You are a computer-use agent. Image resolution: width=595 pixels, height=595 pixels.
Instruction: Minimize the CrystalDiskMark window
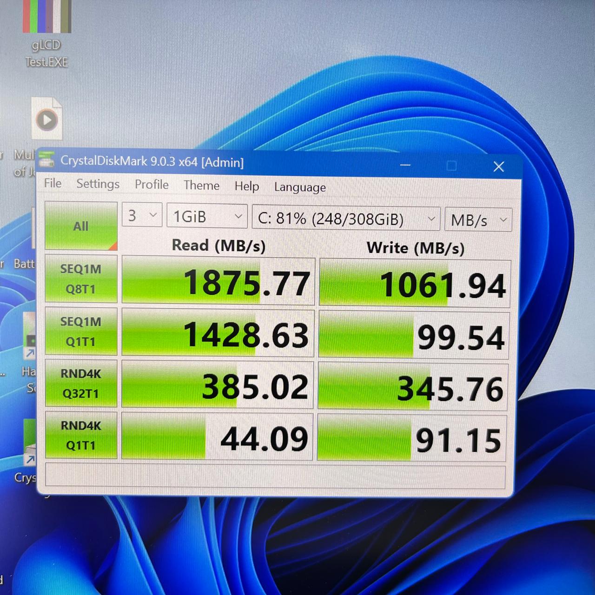(x=405, y=165)
